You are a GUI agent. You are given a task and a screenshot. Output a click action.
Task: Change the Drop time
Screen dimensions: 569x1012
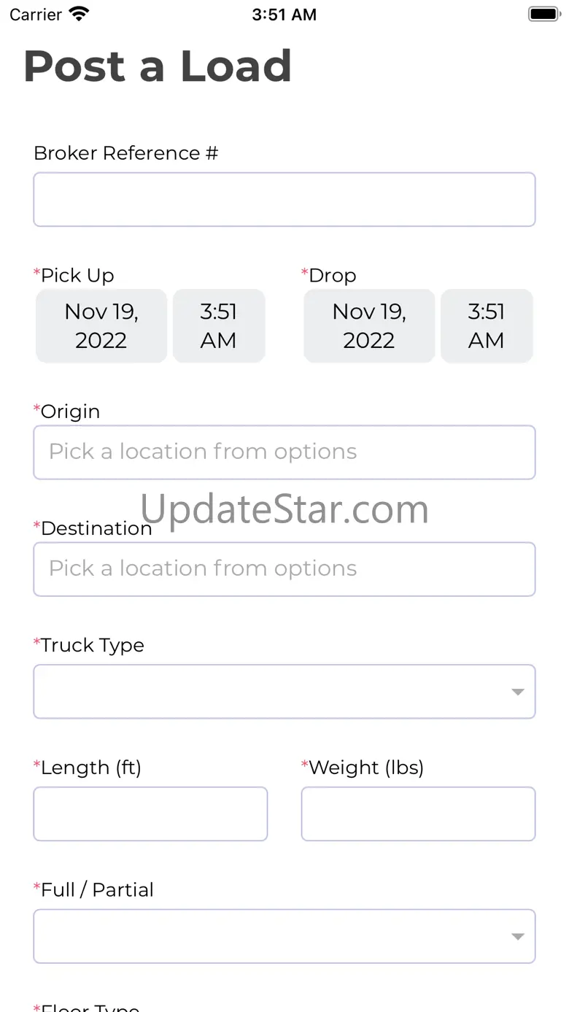(x=487, y=326)
